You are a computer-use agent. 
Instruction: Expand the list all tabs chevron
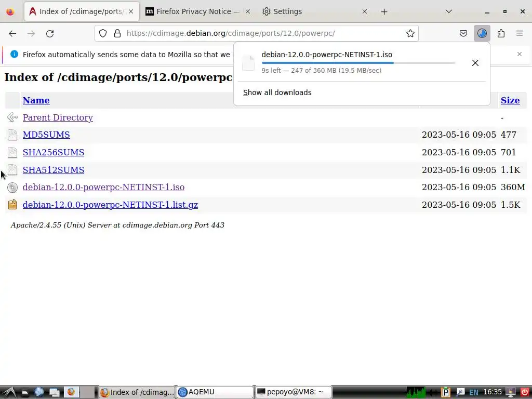coord(448,11)
